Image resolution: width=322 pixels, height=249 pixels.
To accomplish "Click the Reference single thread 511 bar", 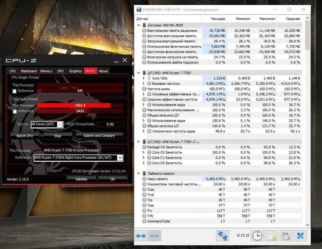I will tap(80, 91).
